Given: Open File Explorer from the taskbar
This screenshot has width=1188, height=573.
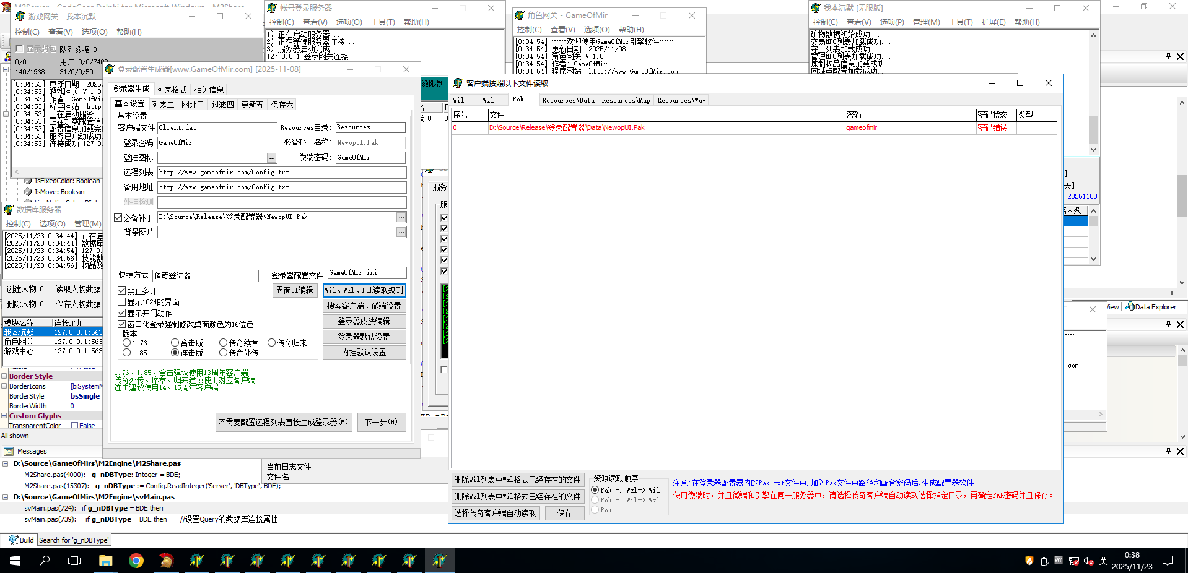Looking at the screenshot, I should click(x=106, y=561).
